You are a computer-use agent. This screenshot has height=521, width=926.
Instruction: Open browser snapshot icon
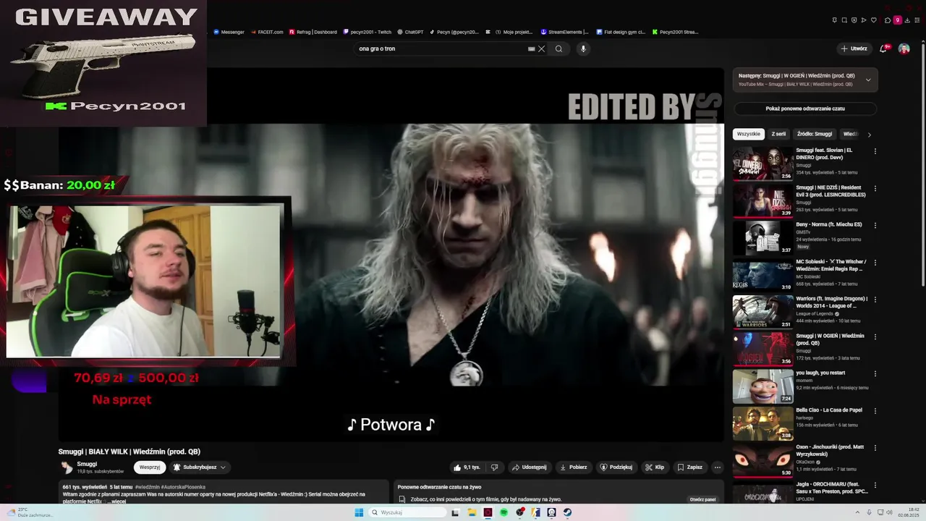844,20
